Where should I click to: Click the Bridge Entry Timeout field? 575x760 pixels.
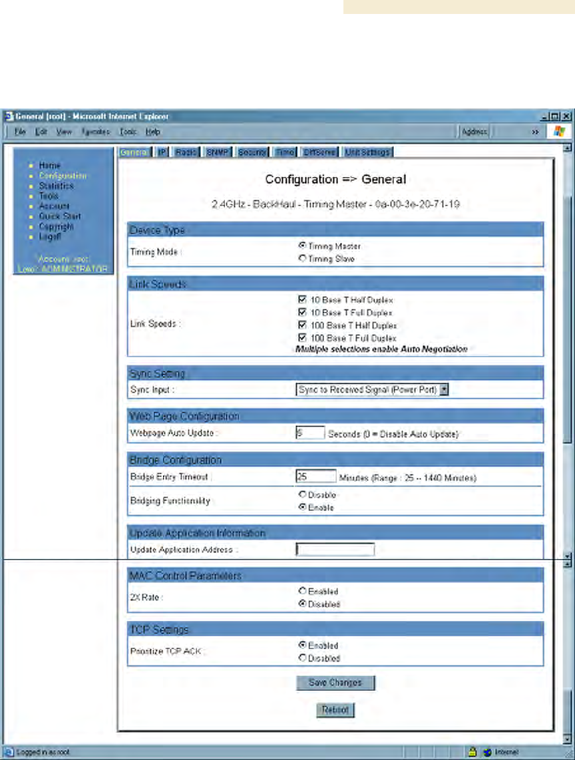pos(315,476)
